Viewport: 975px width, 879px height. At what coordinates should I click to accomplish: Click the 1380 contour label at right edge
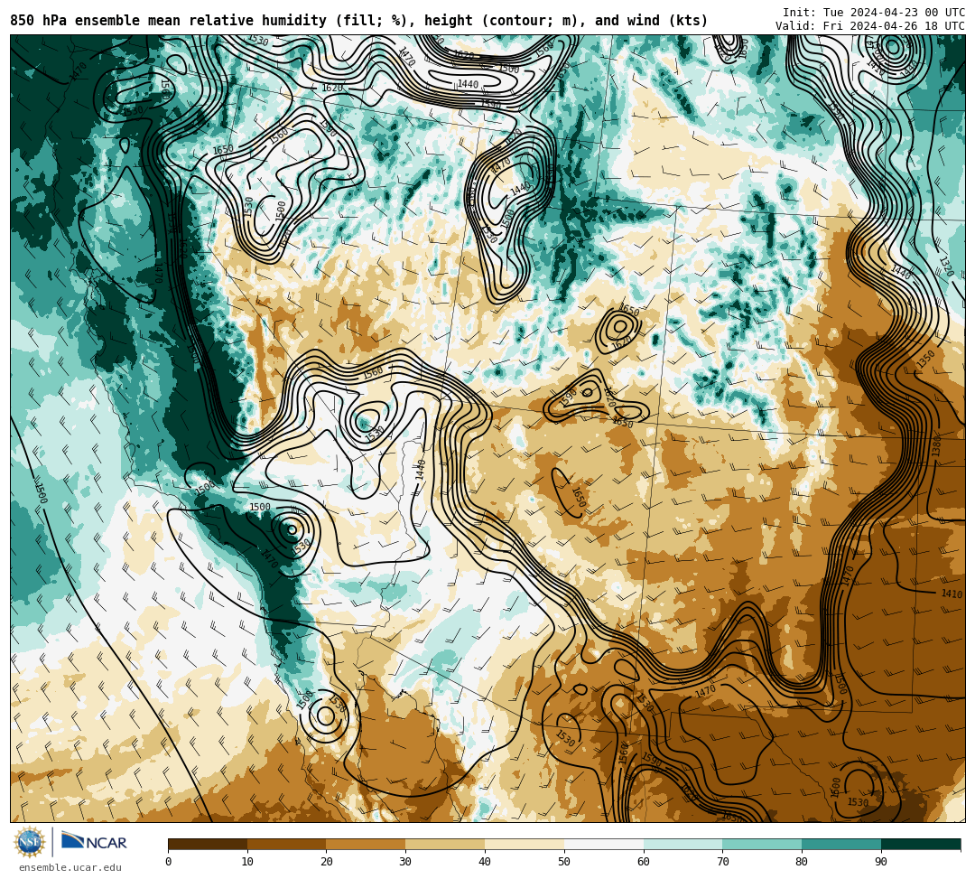pos(936,446)
